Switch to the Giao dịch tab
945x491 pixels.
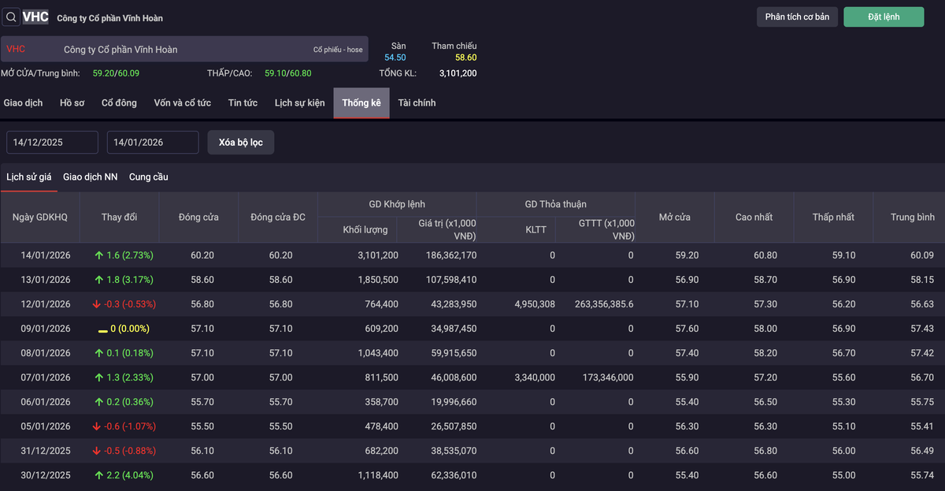click(x=23, y=103)
